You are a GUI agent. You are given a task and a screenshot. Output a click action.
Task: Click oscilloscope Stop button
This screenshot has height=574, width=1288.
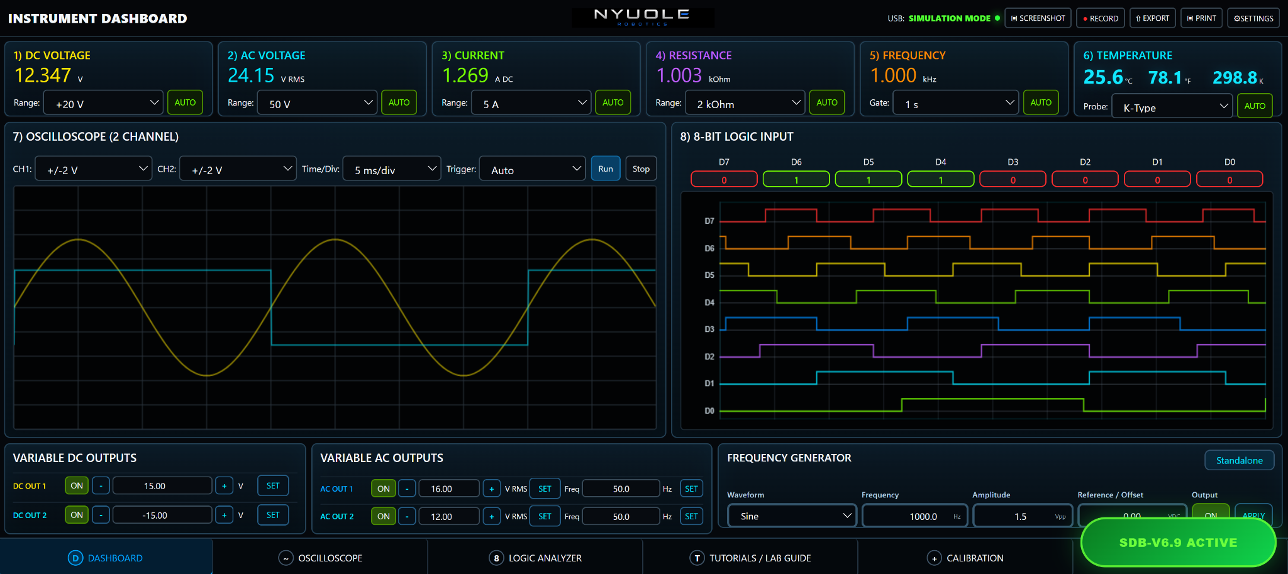click(641, 168)
